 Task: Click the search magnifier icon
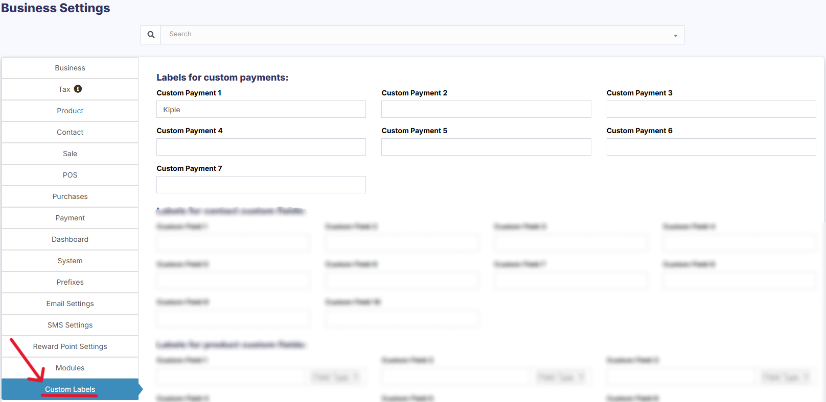[151, 35]
